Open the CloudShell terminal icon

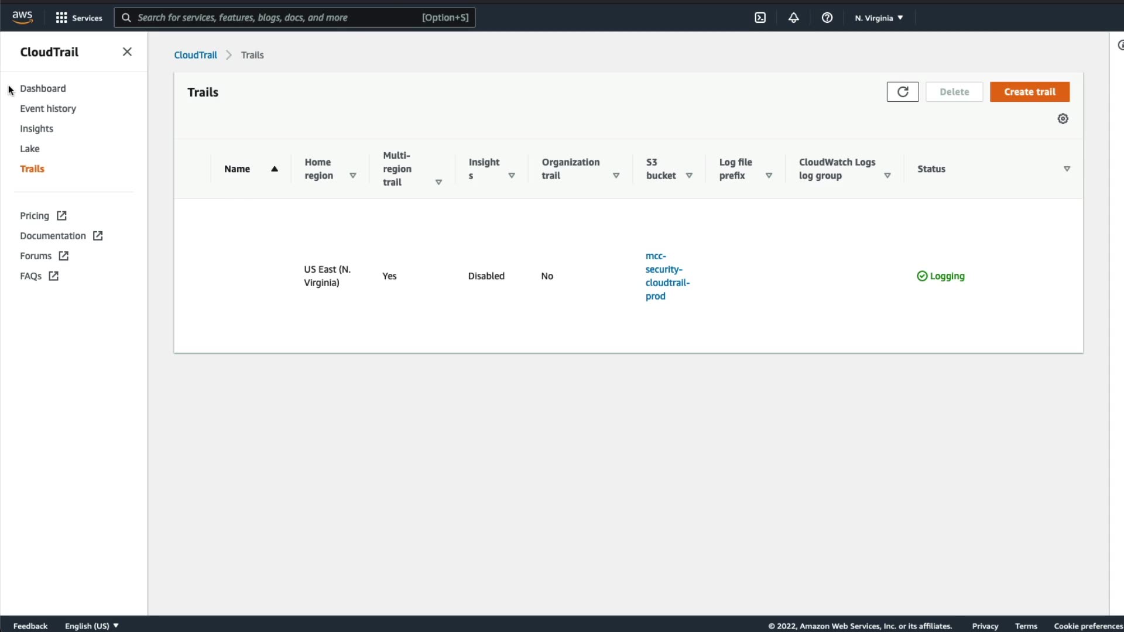tap(760, 18)
